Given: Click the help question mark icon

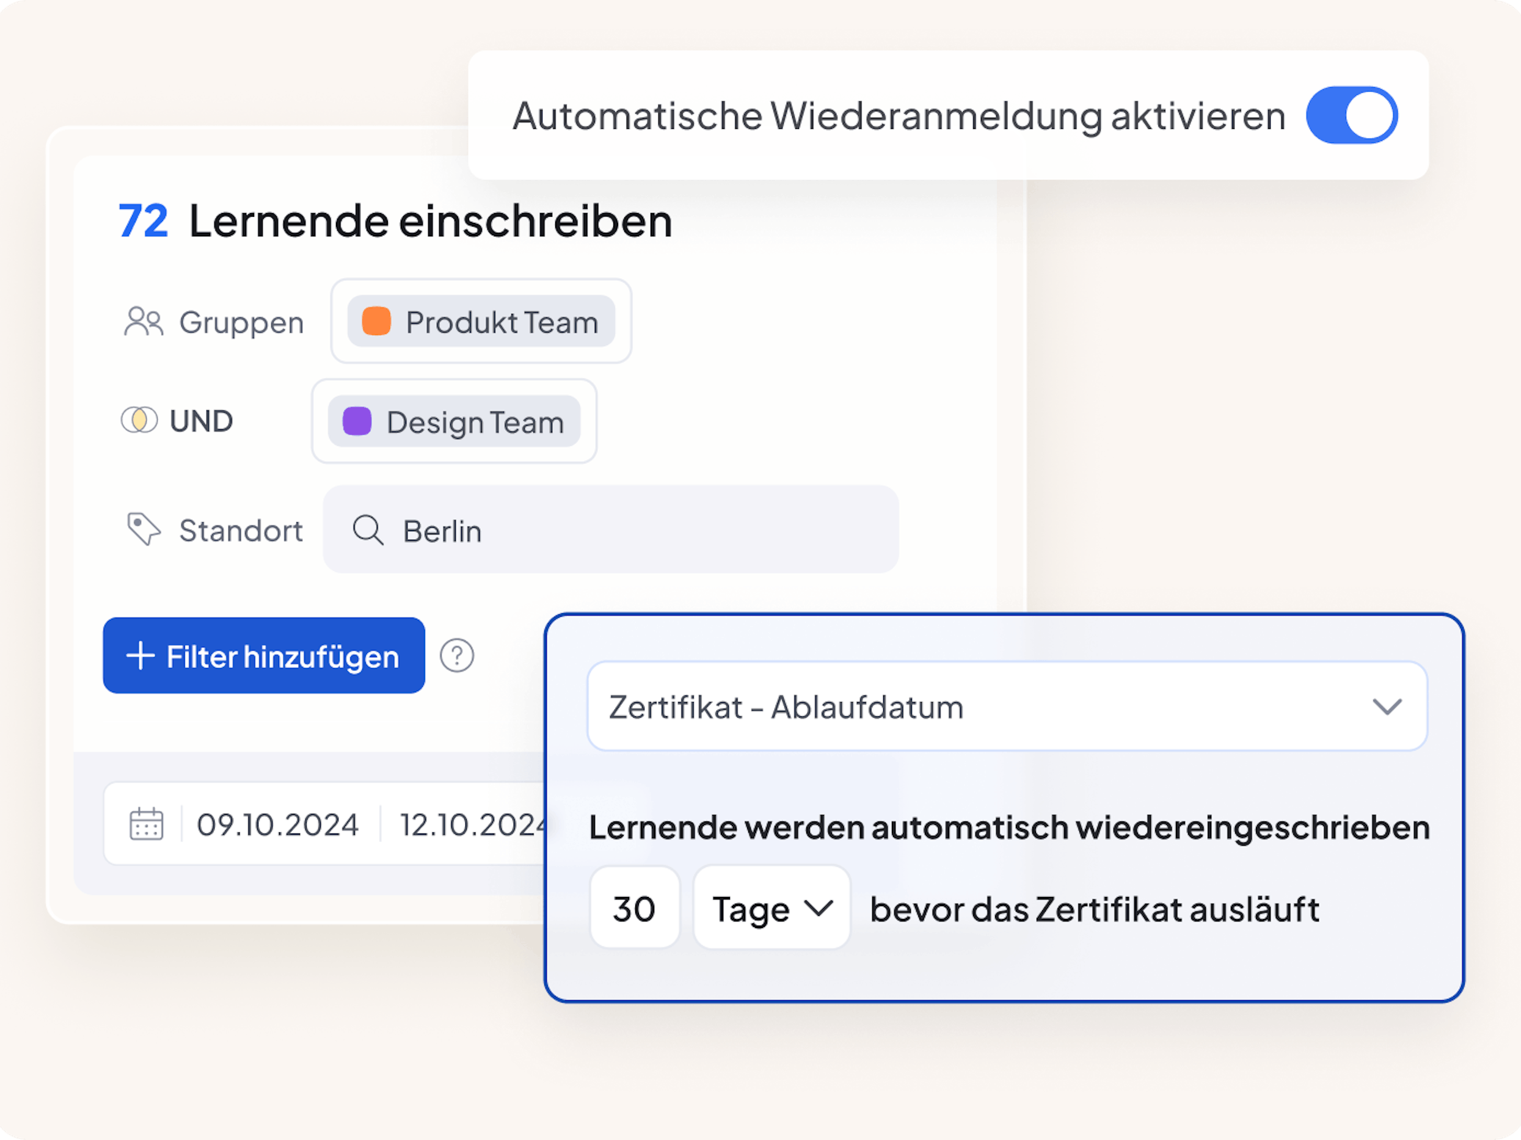Looking at the screenshot, I should 456,656.
